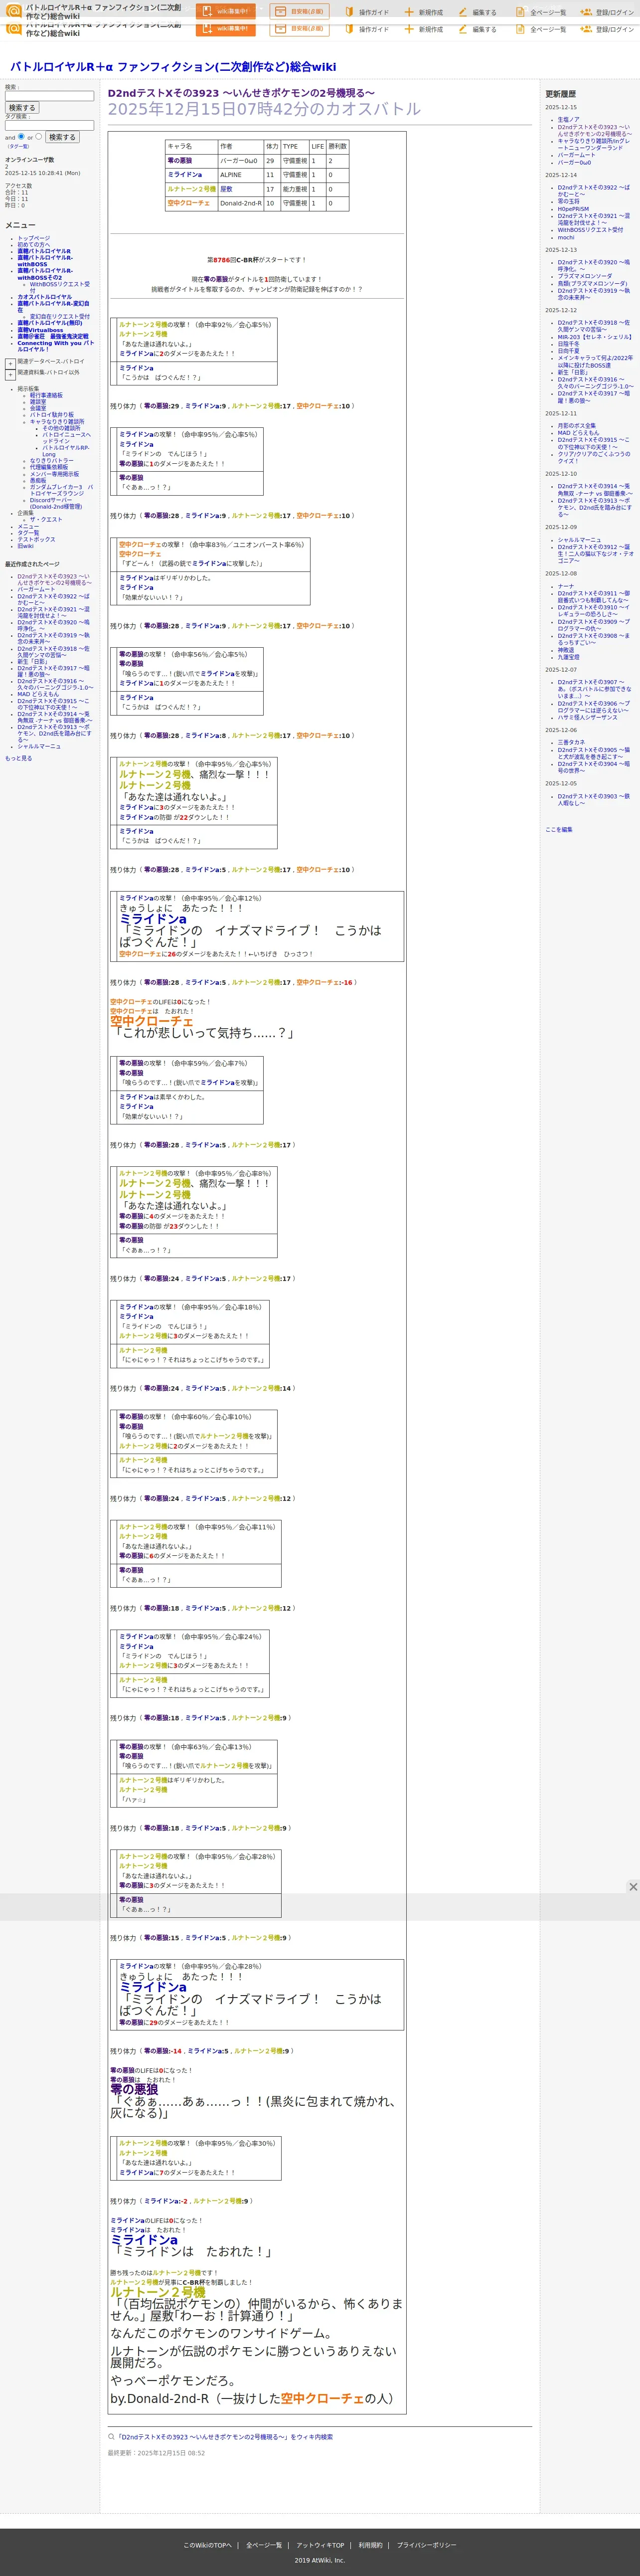This screenshot has width=640, height=2576.
Task: Open 会議室 bulletin link
Action: [x=37, y=408]
